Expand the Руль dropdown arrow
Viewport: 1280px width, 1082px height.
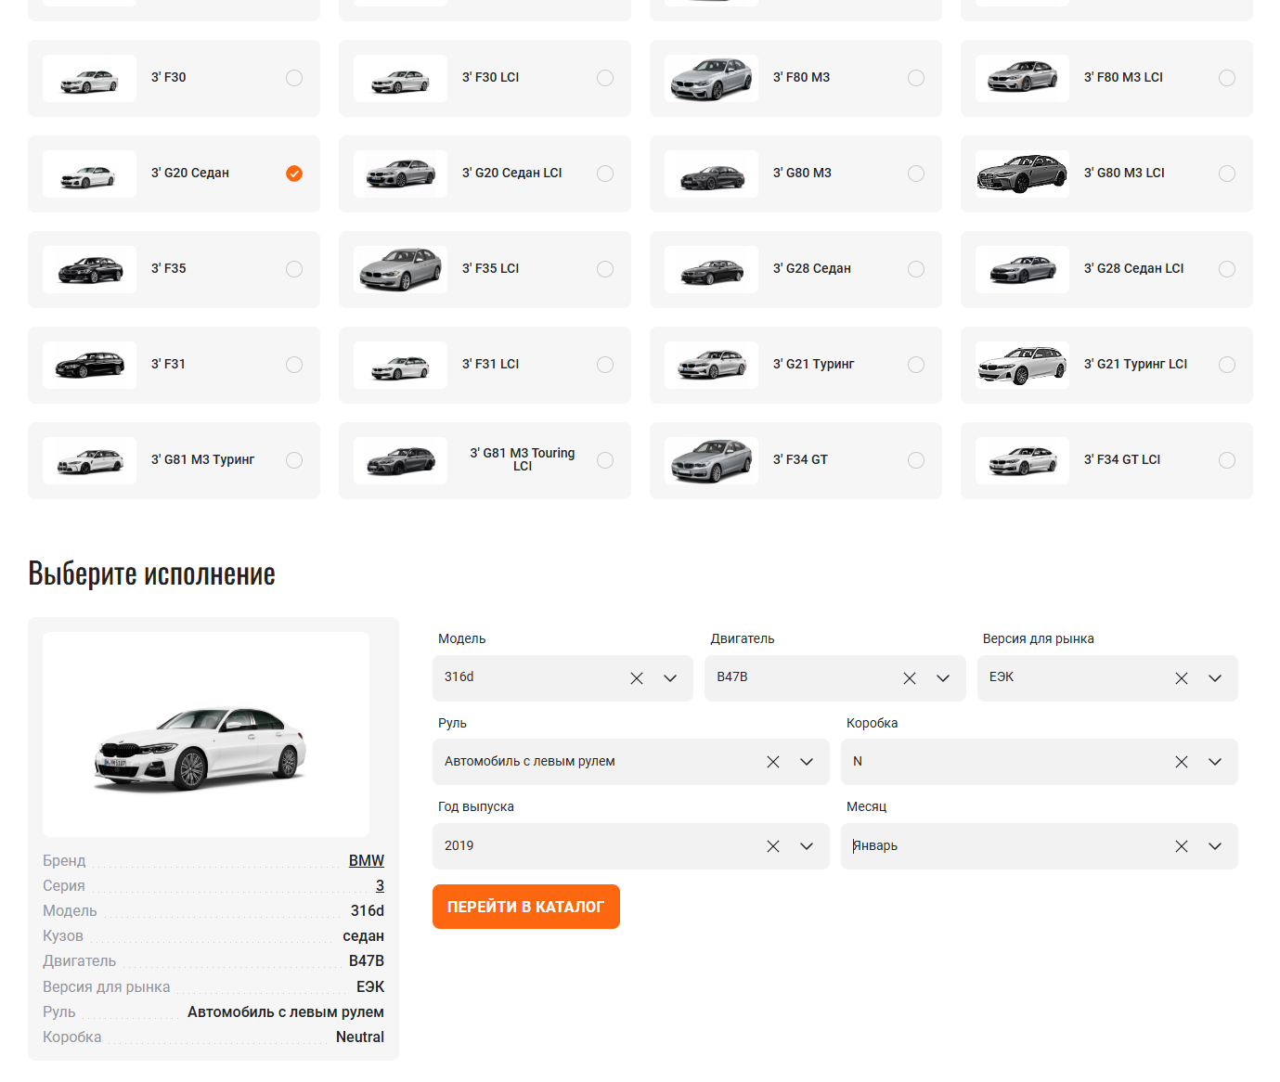(x=807, y=762)
